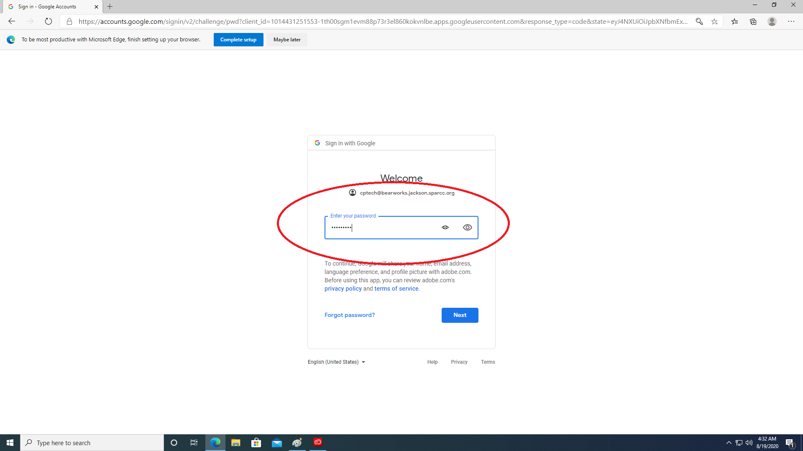
Task: Open the saved passwords key icon
Action: pyautogui.click(x=699, y=21)
